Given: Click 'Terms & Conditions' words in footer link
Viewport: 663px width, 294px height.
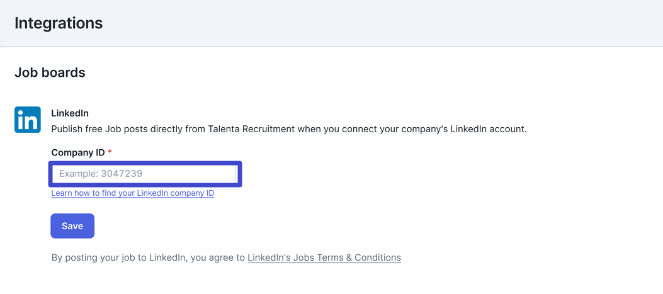Looking at the screenshot, I should 360,257.
